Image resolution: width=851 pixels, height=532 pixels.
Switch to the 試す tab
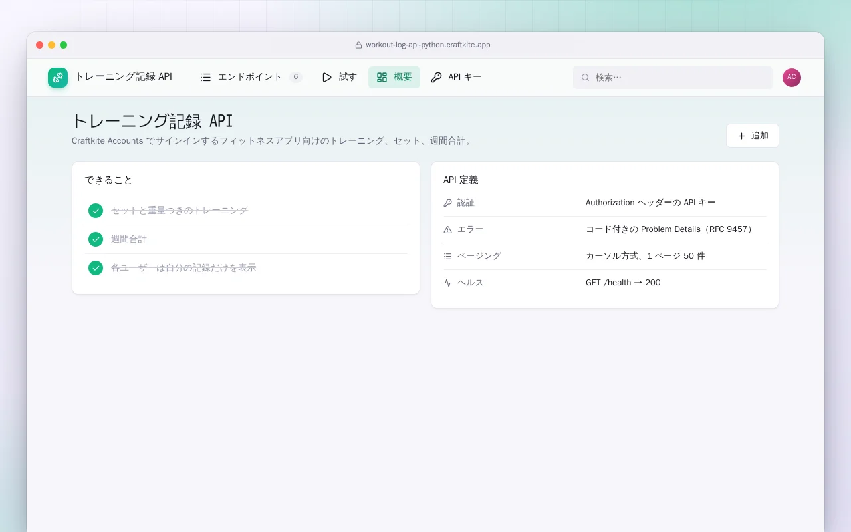(x=339, y=77)
